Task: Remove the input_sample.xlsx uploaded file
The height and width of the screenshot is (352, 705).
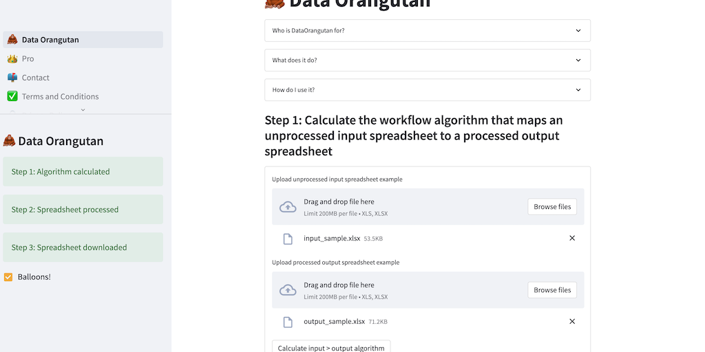Action: click(572, 239)
